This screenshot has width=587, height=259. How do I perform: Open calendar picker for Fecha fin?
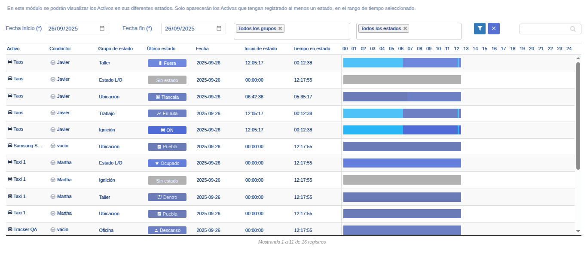(219, 28)
